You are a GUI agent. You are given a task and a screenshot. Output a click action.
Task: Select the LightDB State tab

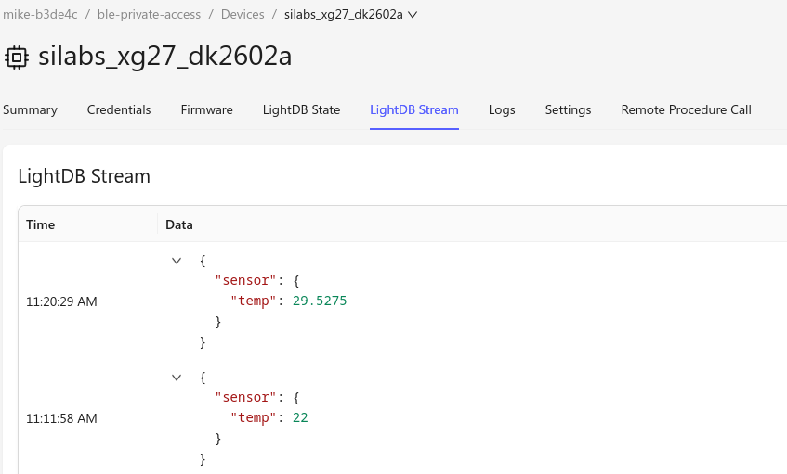click(x=302, y=109)
